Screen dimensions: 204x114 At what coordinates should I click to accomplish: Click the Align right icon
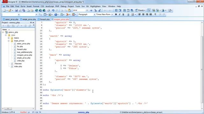coord(147,14)
